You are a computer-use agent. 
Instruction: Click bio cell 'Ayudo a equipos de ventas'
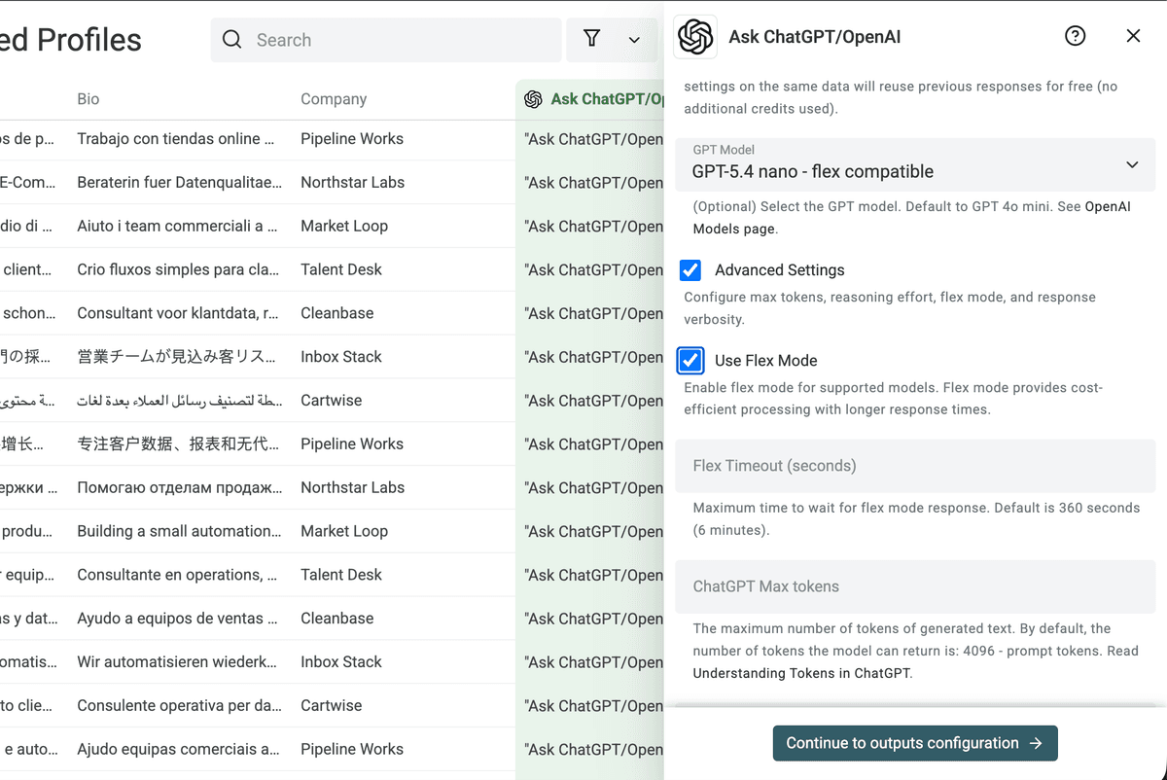tap(177, 619)
